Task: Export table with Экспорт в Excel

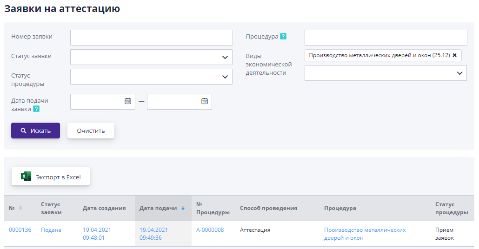Action: [51, 177]
